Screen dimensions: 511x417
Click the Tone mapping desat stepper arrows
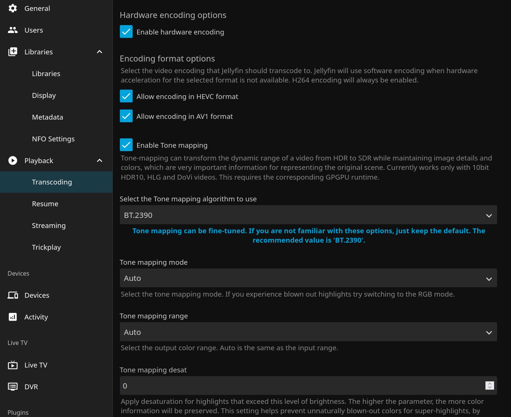coord(490,385)
